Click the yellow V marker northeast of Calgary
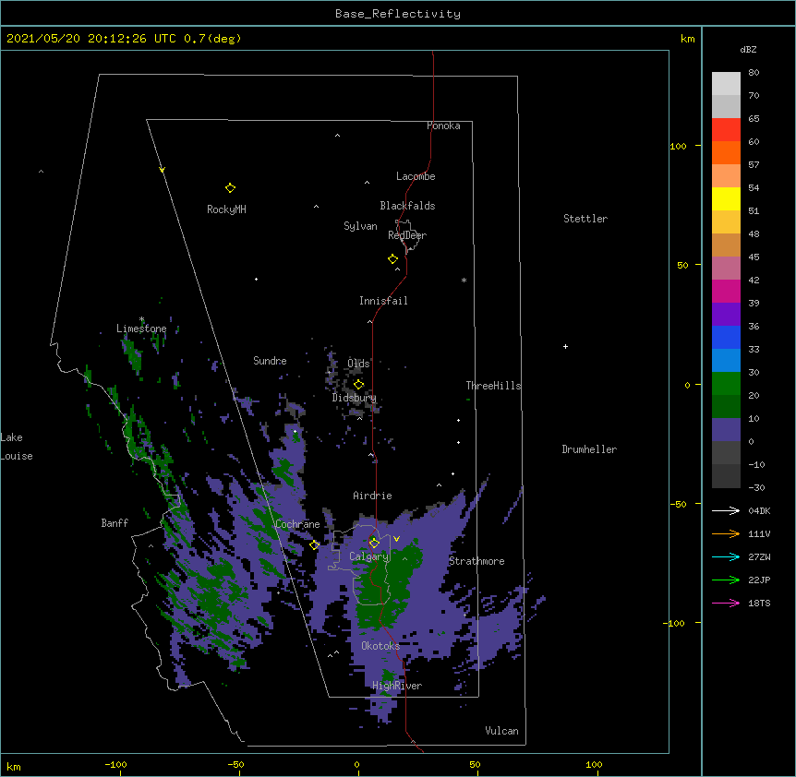This screenshot has width=796, height=777. [x=396, y=539]
